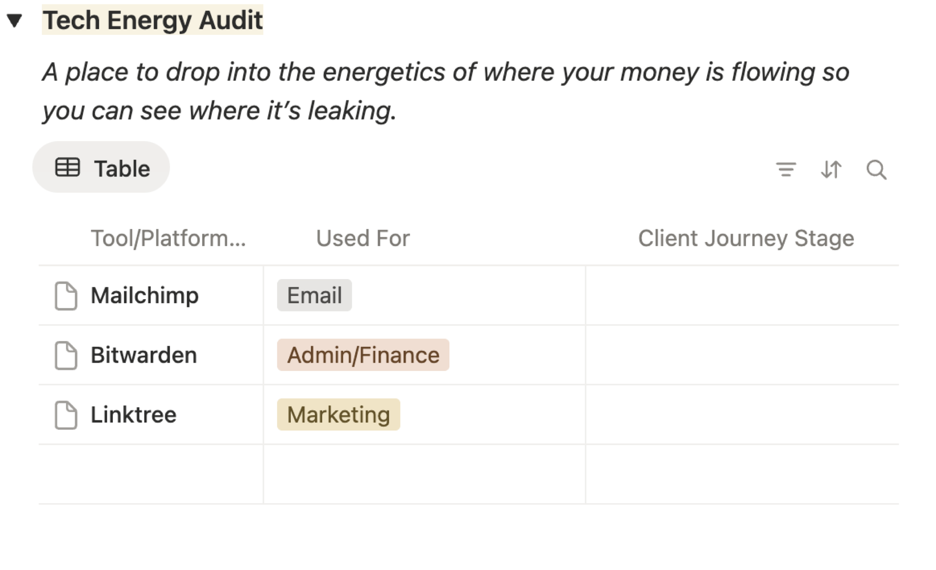Click the Linktree page icon
Viewport: 936px width, 570px height.
(x=66, y=415)
